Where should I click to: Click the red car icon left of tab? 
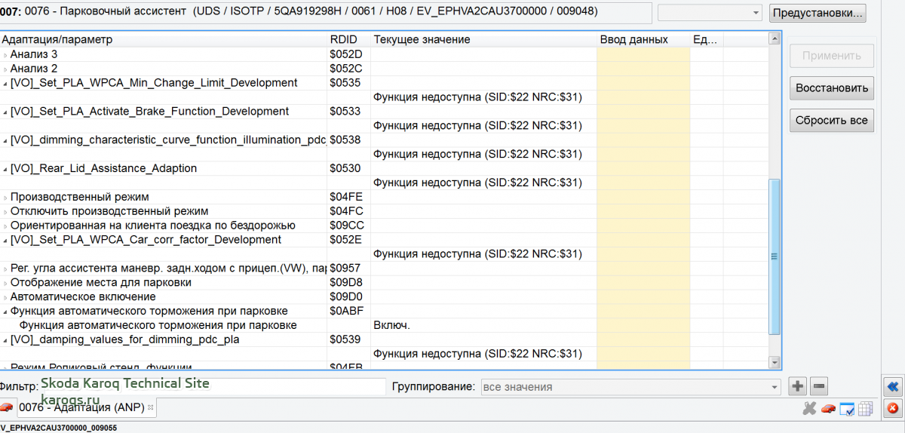pyautogui.click(x=7, y=407)
